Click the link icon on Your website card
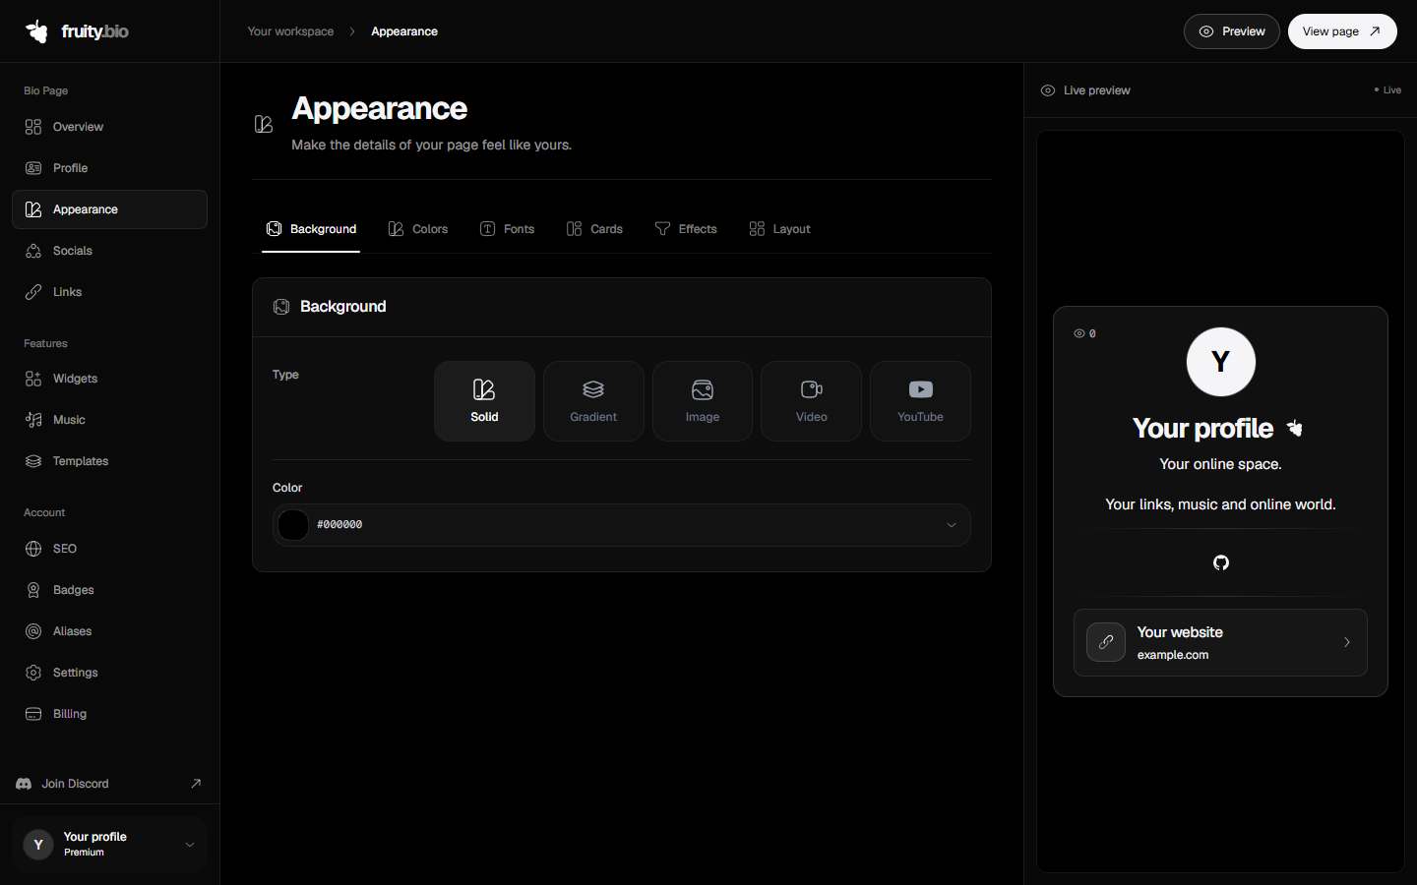 1106,642
